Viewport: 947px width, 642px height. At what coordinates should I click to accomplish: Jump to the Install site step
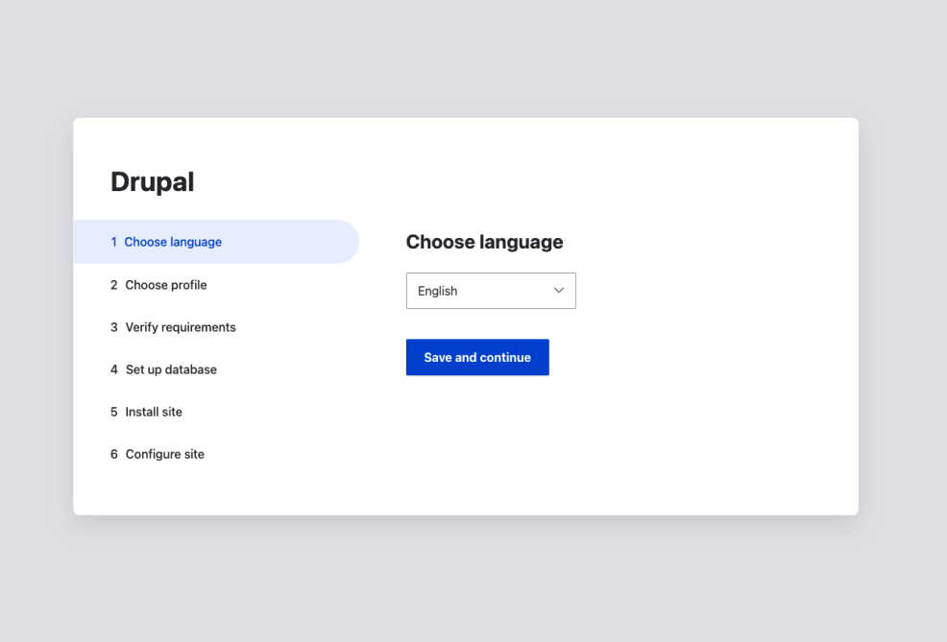tap(154, 412)
